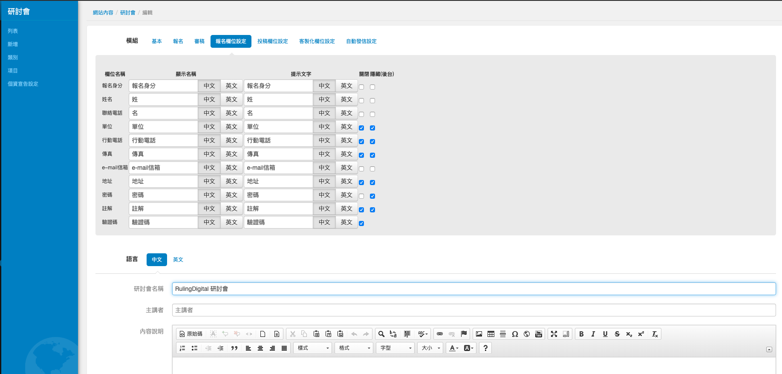The image size is (782, 374).
Task: Insert a special character with the omega icon
Action: tap(515, 334)
